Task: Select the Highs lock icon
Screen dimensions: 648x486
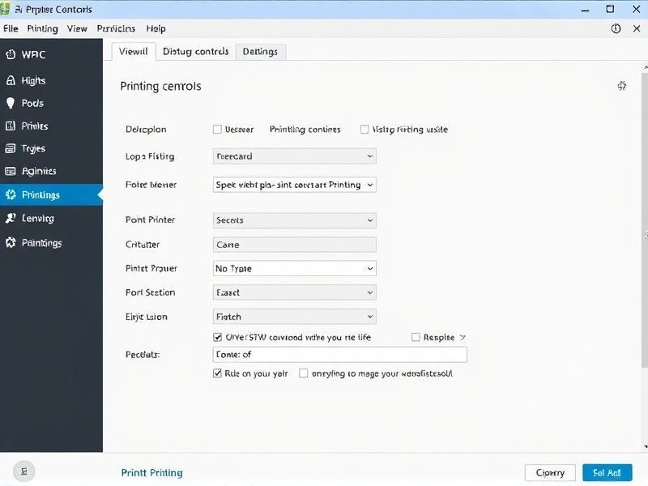Action: pos(11,81)
